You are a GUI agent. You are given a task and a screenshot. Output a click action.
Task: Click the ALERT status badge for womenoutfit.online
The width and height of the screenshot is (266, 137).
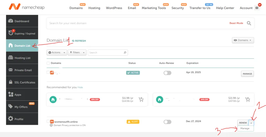pos(133,122)
